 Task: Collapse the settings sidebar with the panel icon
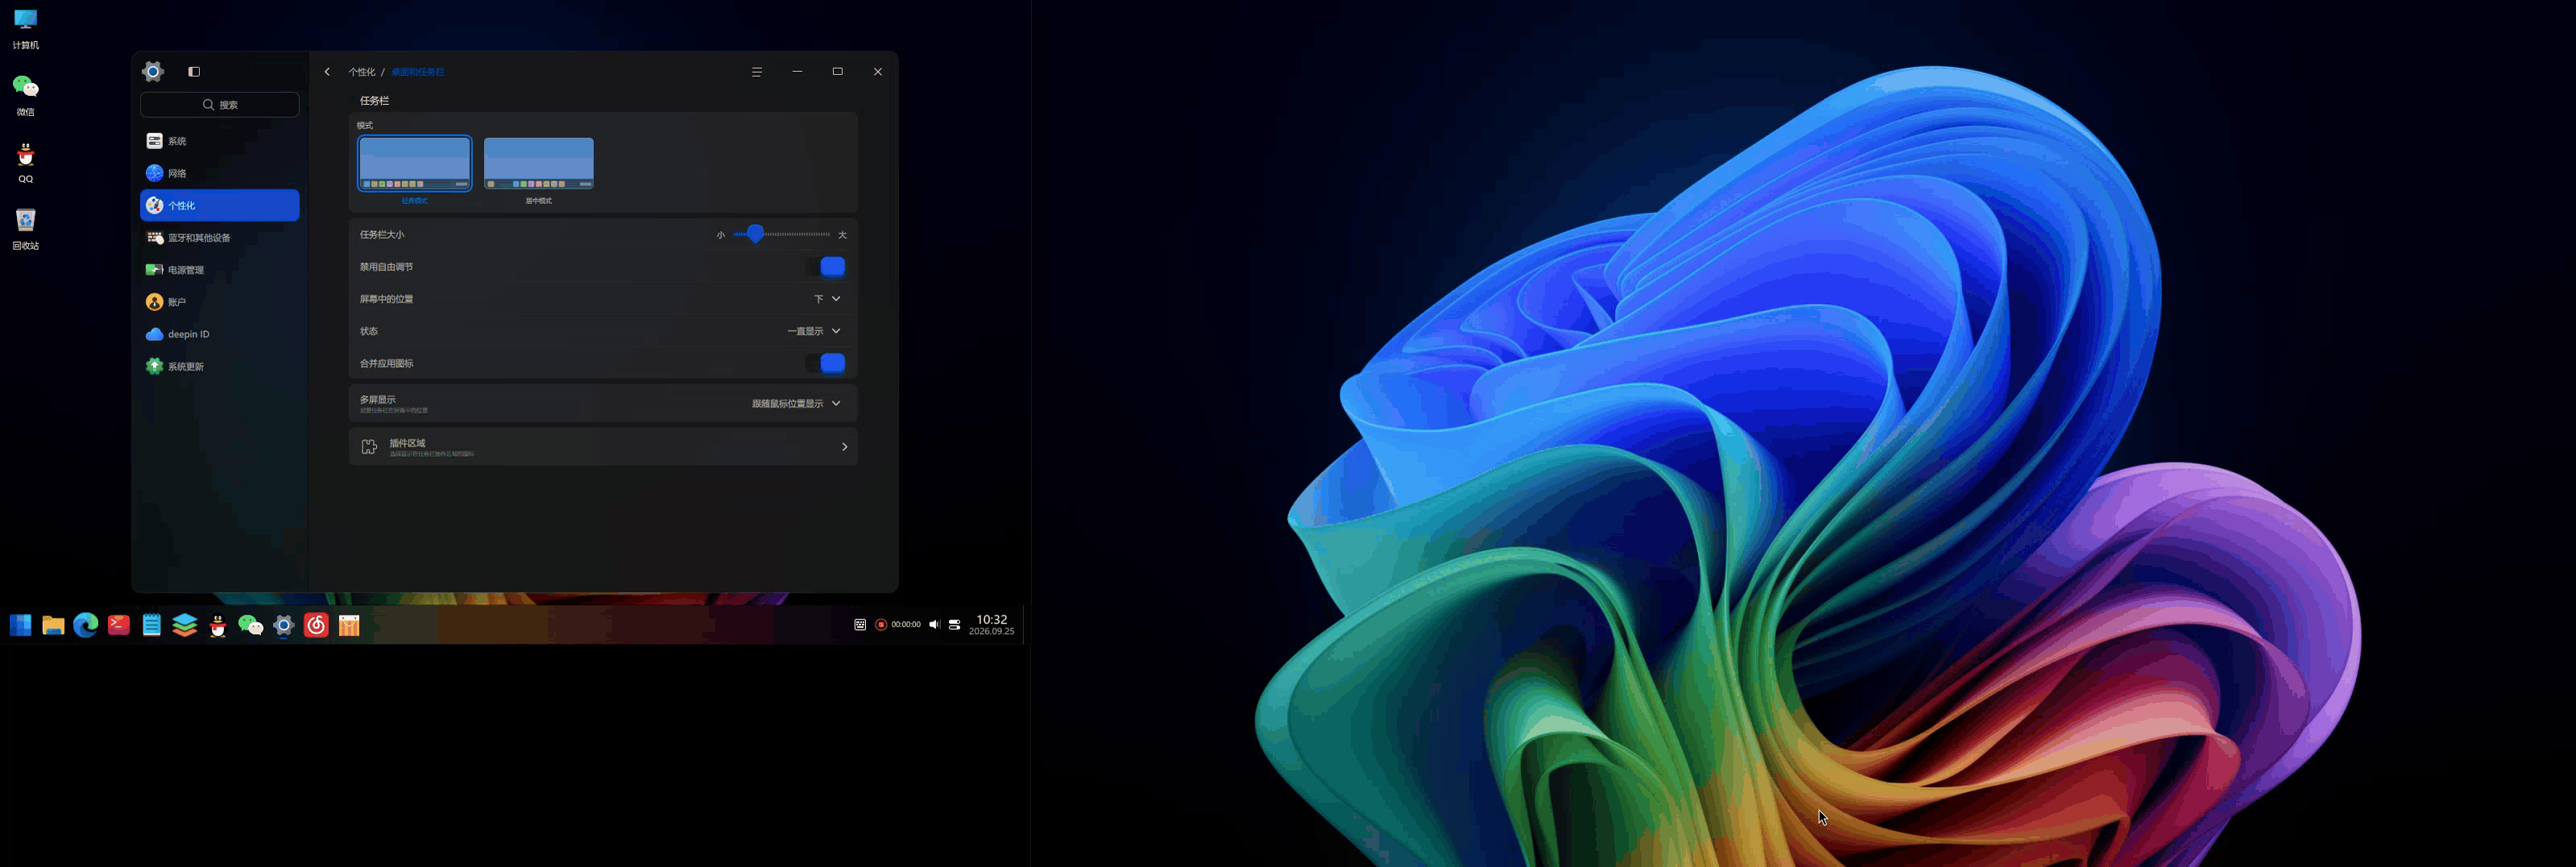pos(194,72)
